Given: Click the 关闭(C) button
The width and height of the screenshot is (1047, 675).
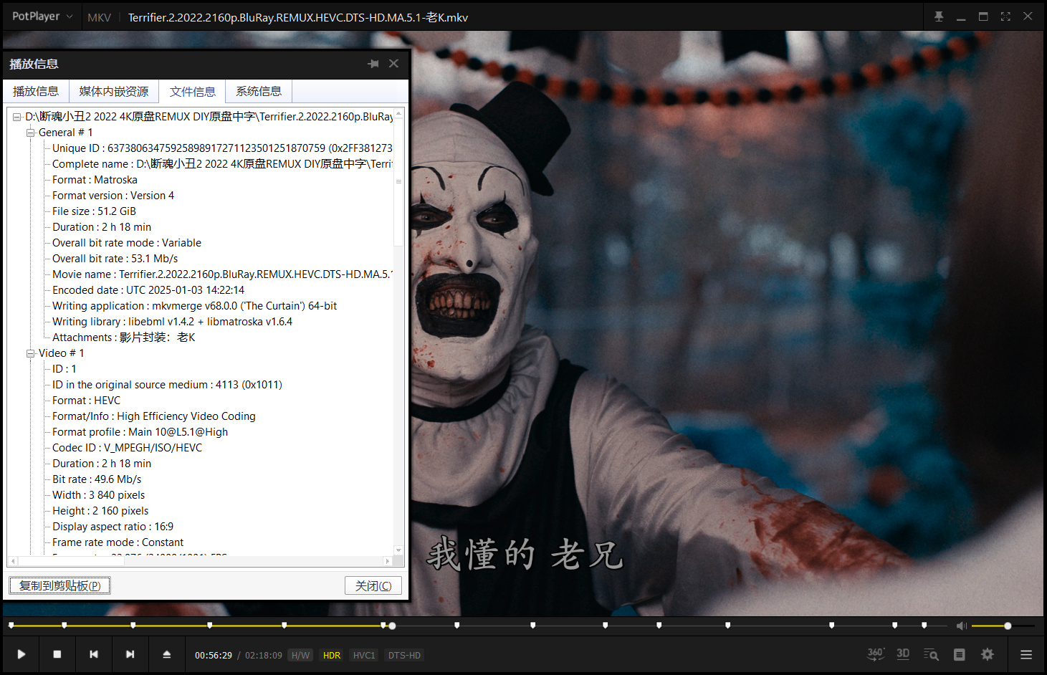Looking at the screenshot, I should tap(373, 585).
